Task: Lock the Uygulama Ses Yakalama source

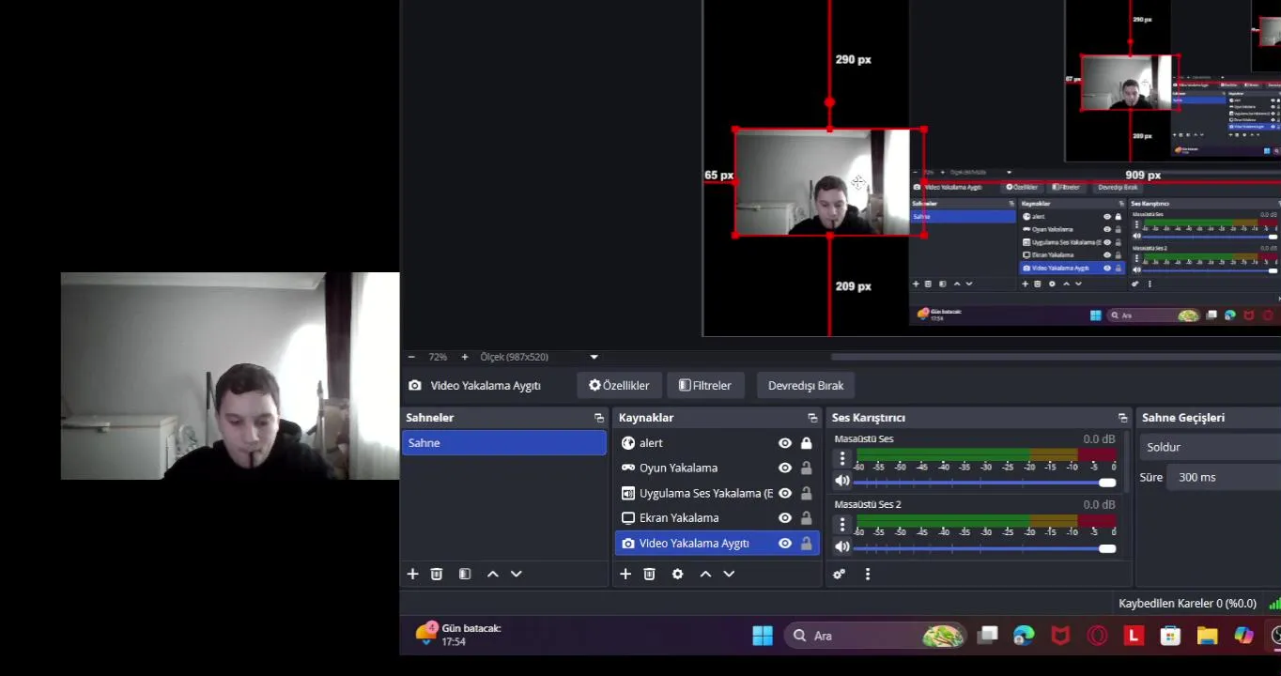Action: tap(806, 493)
